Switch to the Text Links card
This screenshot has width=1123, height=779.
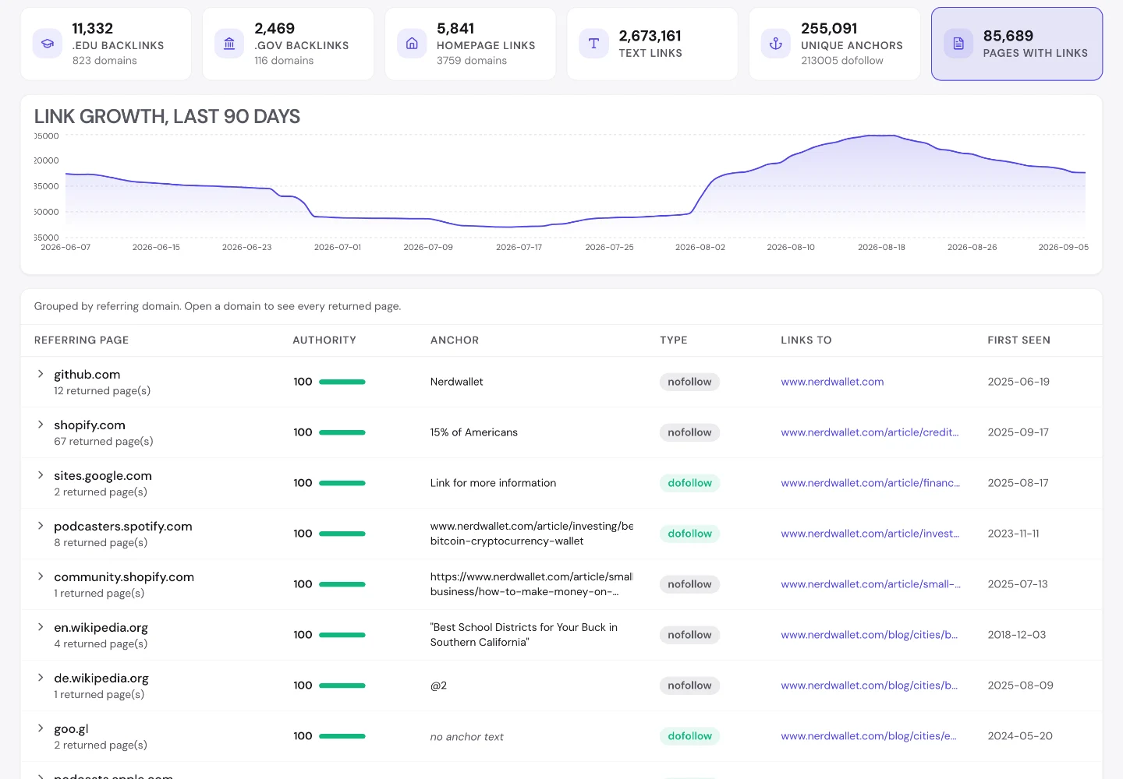coord(652,44)
